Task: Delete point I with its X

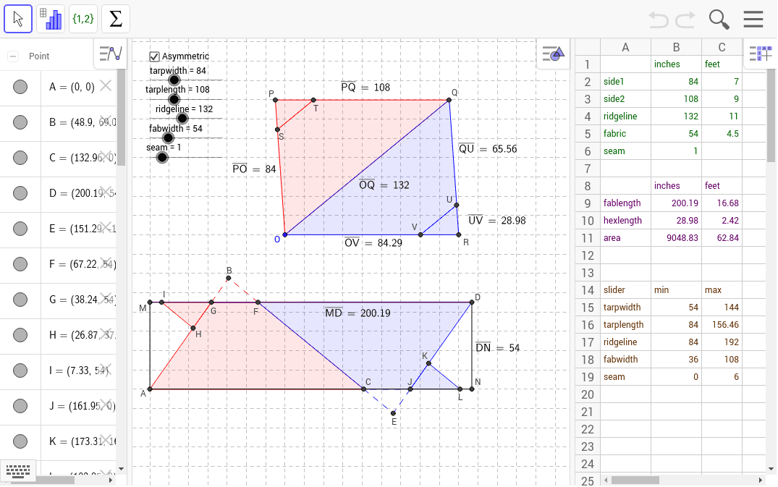Action: pyautogui.click(x=106, y=370)
